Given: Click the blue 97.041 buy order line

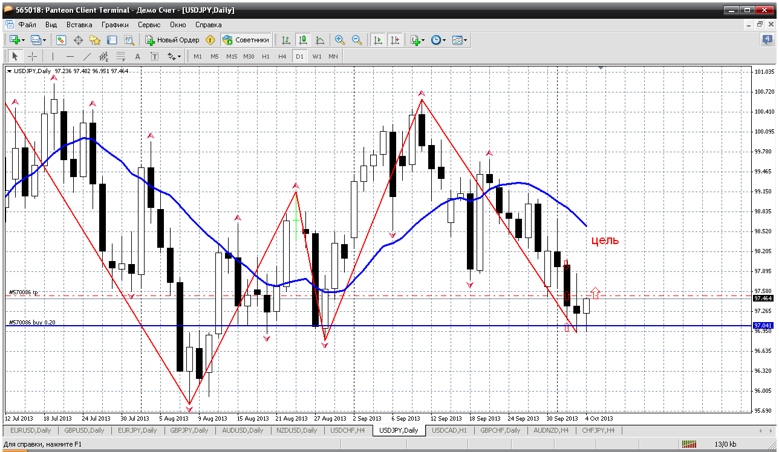Looking at the screenshot, I should tap(363, 326).
